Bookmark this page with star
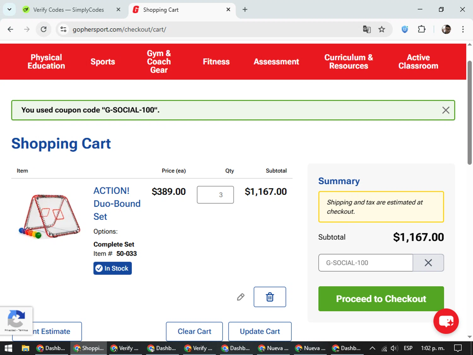Viewport: 473px width, 355px height. (x=382, y=29)
